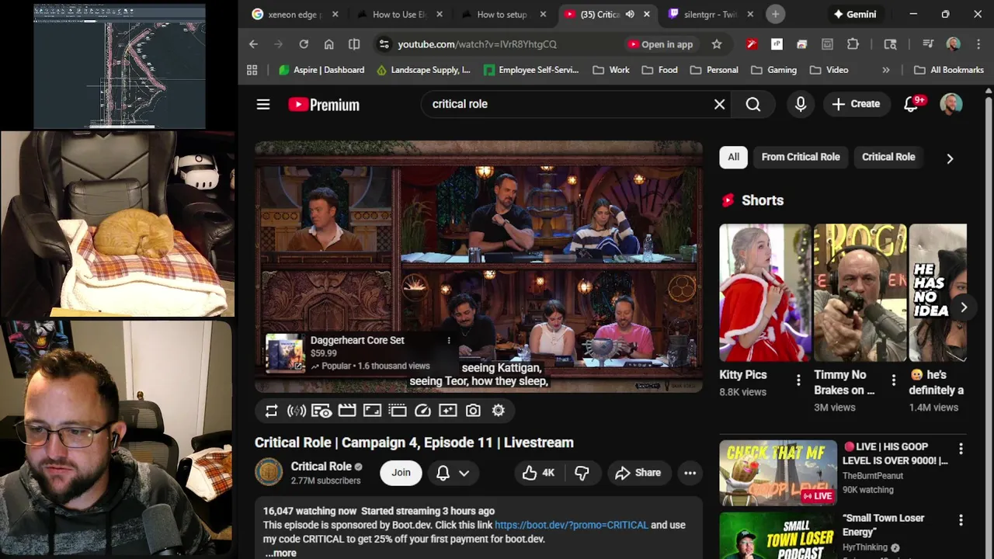
Task: Open Timmy No Brakes short options menu
Action: pyautogui.click(x=893, y=380)
